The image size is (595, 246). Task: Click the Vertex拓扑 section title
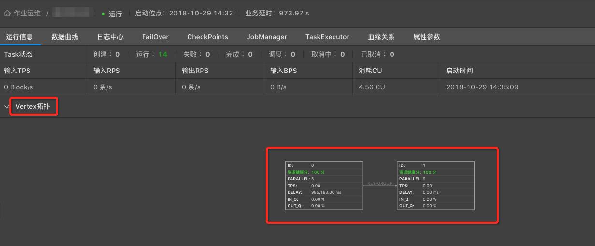[x=32, y=106]
